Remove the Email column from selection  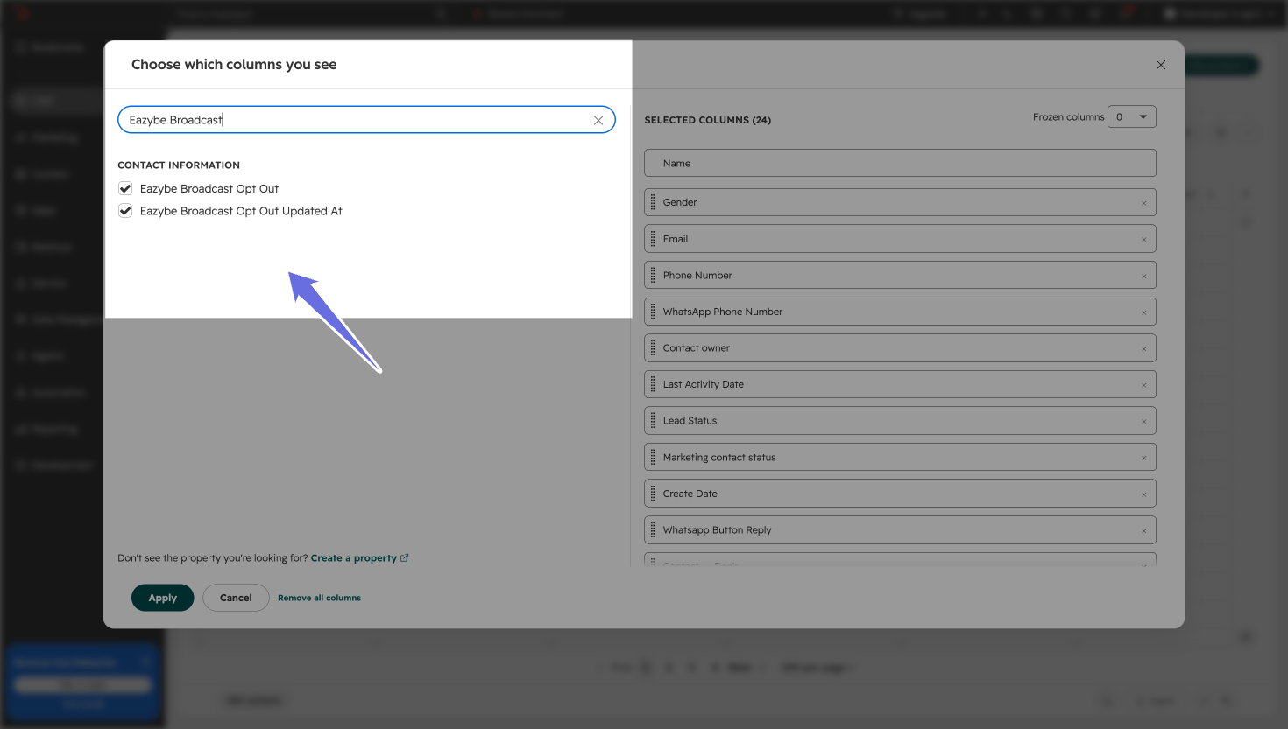tap(1143, 240)
